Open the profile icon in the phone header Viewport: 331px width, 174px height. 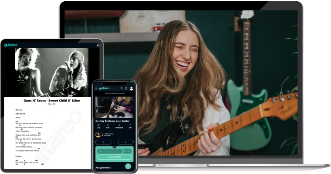click(x=132, y=89)
